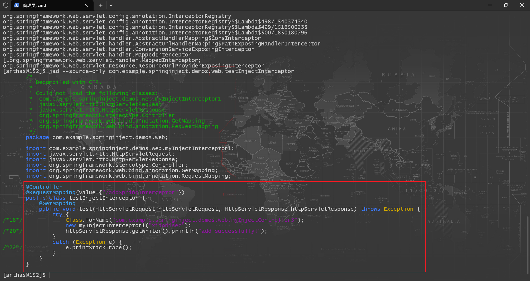Viewport: 530px width, 281px height.
Task: Click InterceptorRegistry$$Lambda$498/1540374340 line
Action: [155, 22]
